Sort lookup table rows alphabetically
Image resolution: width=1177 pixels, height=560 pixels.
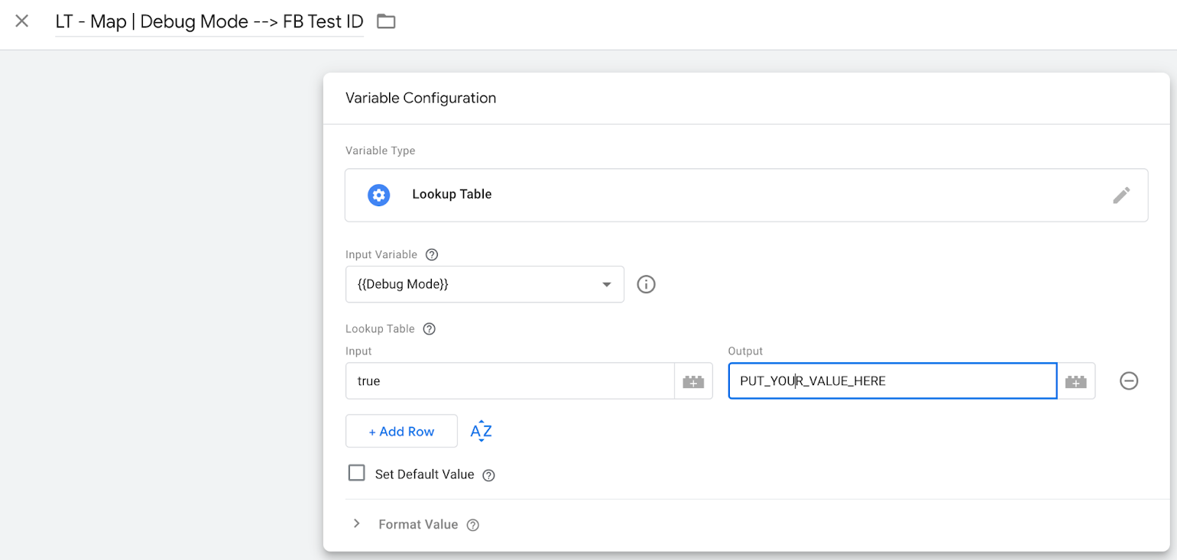pyautogui.click(x=481, y=431)
